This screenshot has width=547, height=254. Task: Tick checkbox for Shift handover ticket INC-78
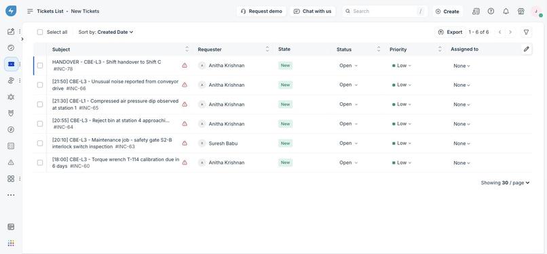(40, 66)
